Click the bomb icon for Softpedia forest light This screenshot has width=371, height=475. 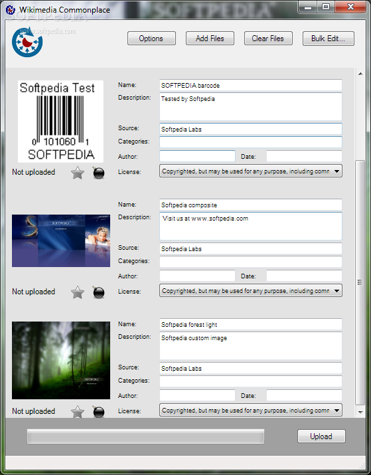98,412
